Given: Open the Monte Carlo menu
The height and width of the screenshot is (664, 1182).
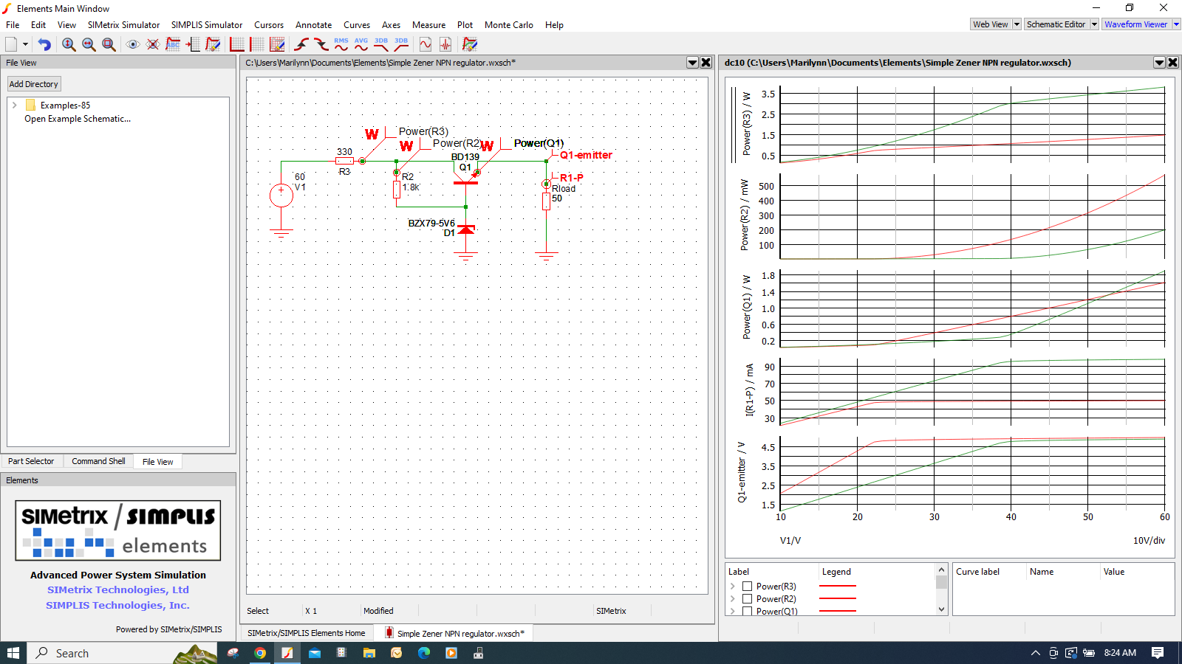Looking at the screenshot, I should (x=509, y=25).
